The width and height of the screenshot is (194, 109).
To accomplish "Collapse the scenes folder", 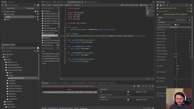I will 6,75.
